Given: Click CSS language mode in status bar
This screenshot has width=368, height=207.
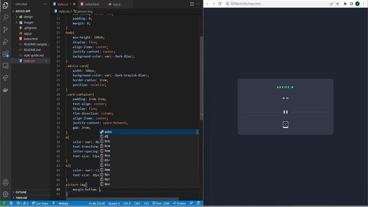Looking at the screenshot, I should pyautogui.click(x=146, y=203).
